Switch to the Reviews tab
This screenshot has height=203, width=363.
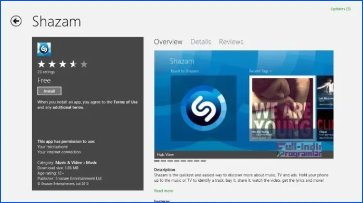click(x=231, y=42)
